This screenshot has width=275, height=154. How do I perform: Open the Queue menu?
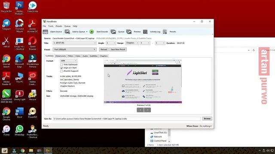(x=67, y=26)
